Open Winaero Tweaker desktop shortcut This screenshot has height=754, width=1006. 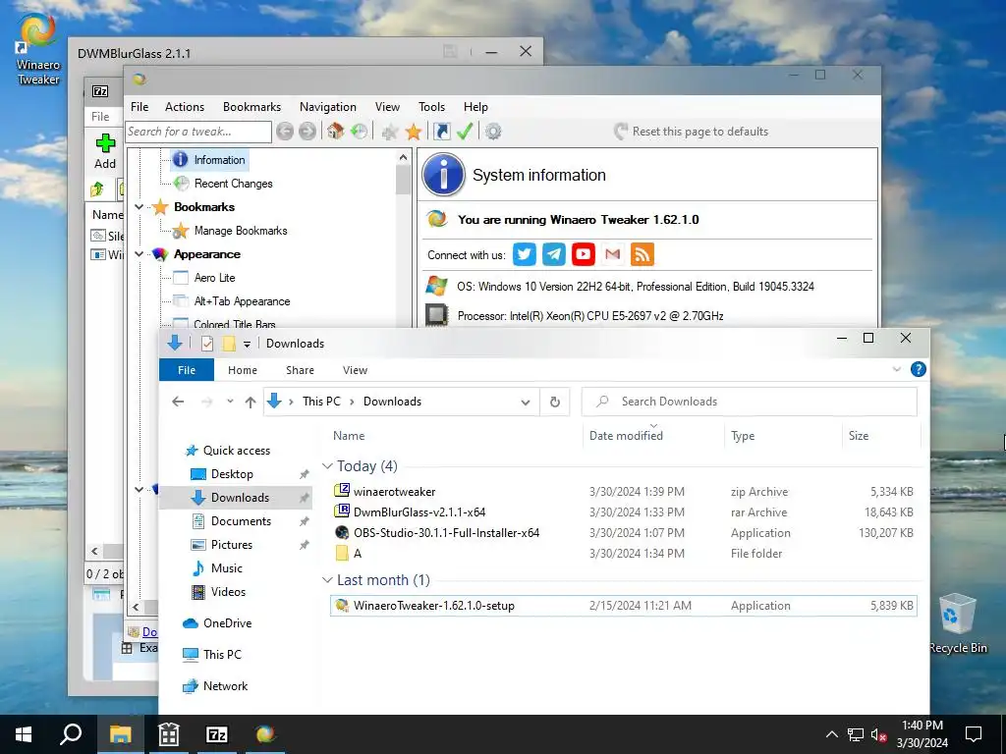click(38, 49)
